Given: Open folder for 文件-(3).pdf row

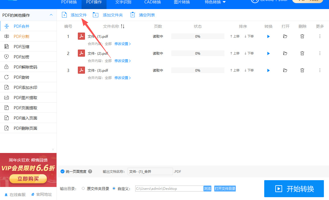Looking at the screenshot, I should pyautogui.click(x=285, y=70).
